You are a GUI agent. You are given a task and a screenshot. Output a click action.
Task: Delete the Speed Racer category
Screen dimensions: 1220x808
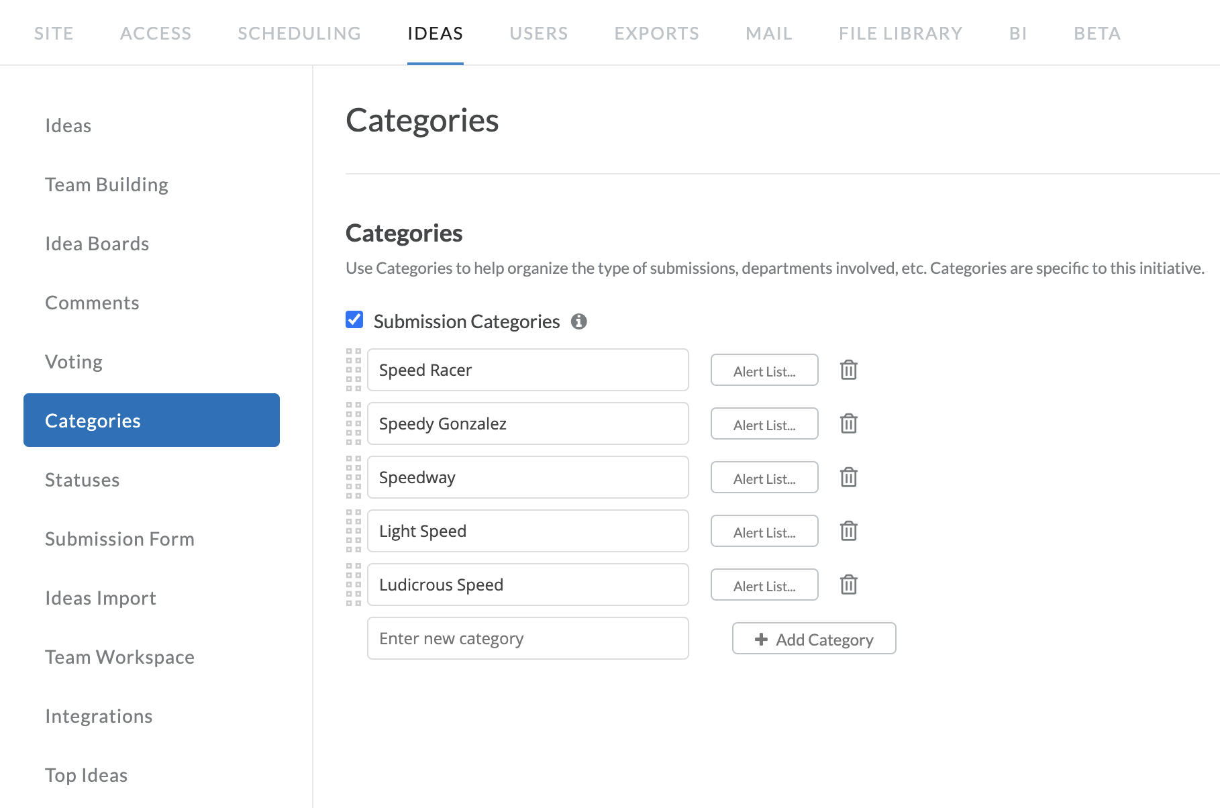point(849,370)
